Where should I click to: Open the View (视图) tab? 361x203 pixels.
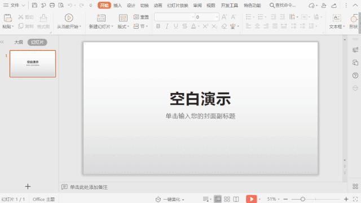tap(210, 5)
